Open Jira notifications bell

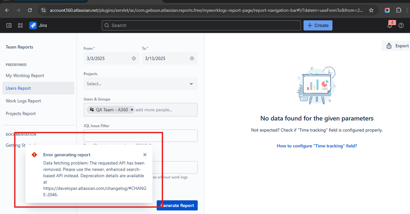point(389,25)
